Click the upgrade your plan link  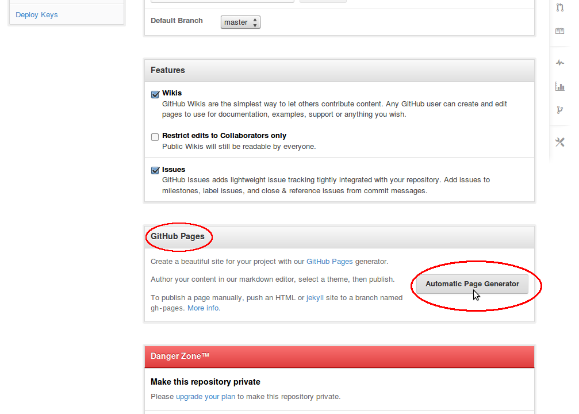(205, 397)
